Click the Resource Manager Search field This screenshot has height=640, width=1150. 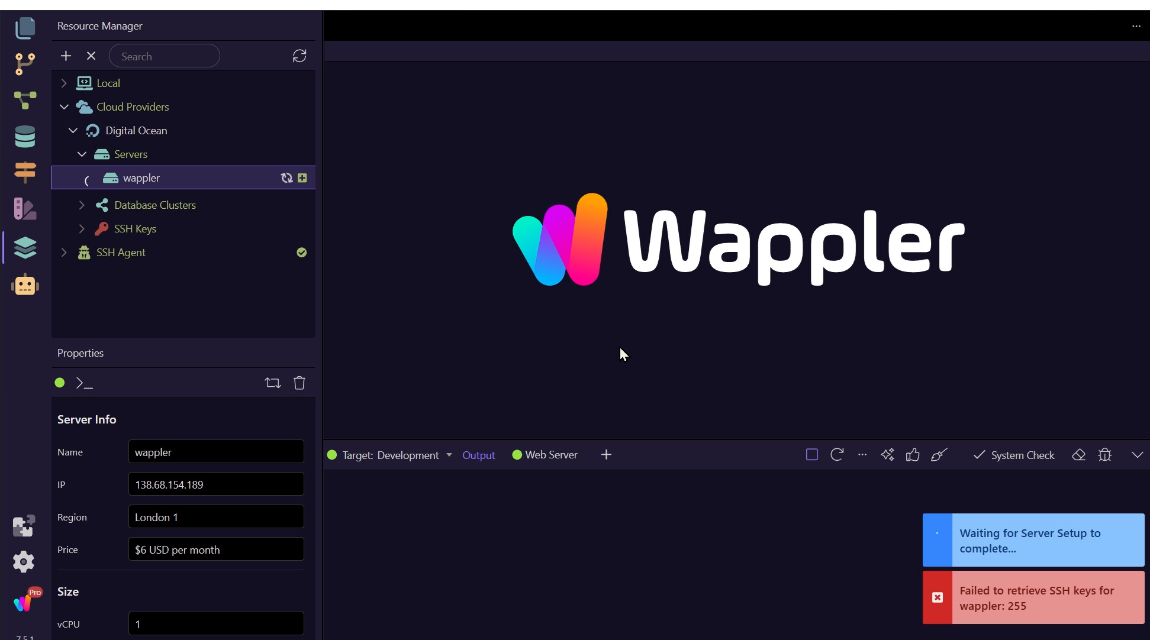click(165, 56)
